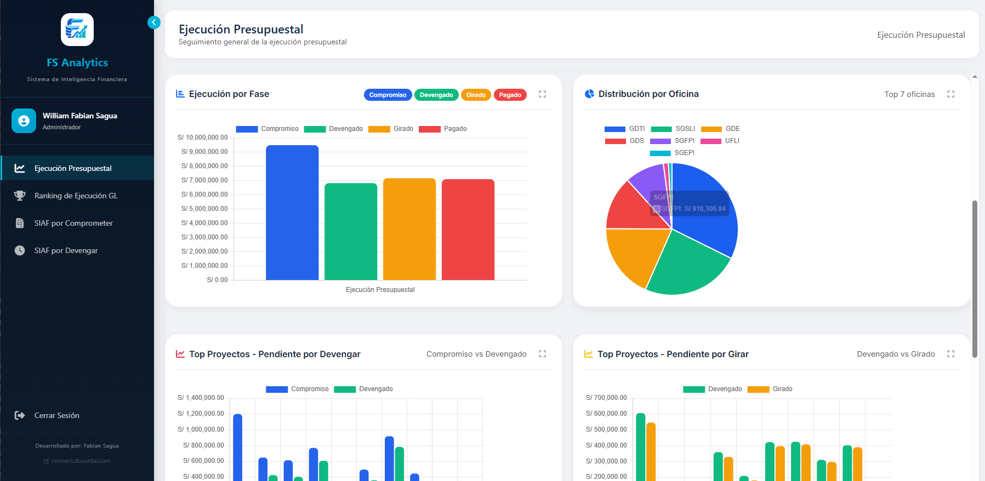Hide the GDS slice via its legend
Viewport: 985px width, 481px height.
pyautogui.click(x=624, y=141)
